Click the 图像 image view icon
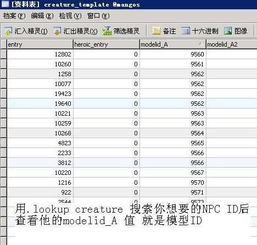 (x=228, y=31)
